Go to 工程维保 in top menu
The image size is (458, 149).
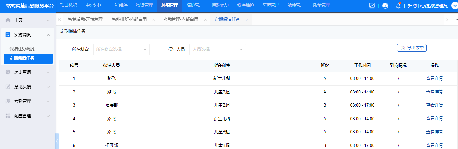119,5
